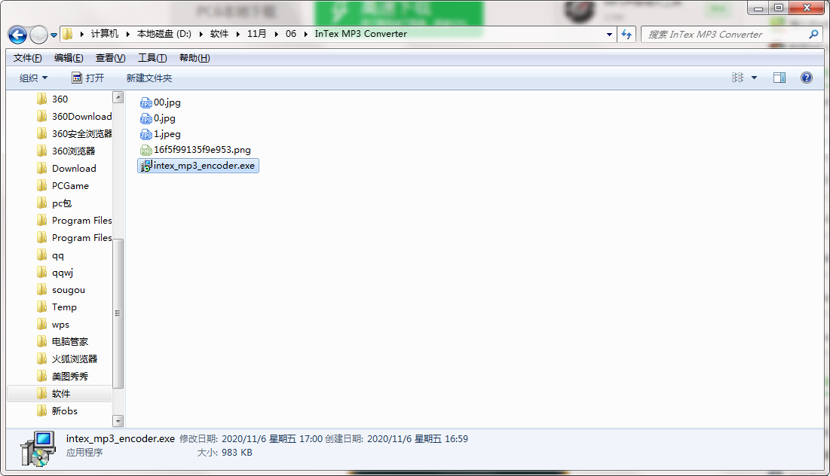830x476 pixels.
Task: Select the 电脑管家 folder in the tree
Action: (63, 342)
